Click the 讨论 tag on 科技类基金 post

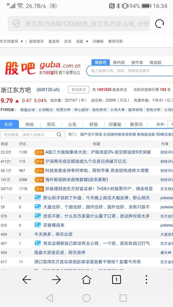39,171
